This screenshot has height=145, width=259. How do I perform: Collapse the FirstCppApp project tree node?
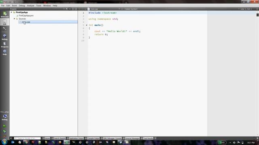[11, 12]
